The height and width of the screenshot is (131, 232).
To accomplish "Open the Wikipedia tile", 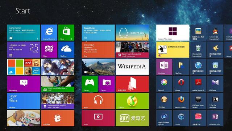I will point(132,67).
